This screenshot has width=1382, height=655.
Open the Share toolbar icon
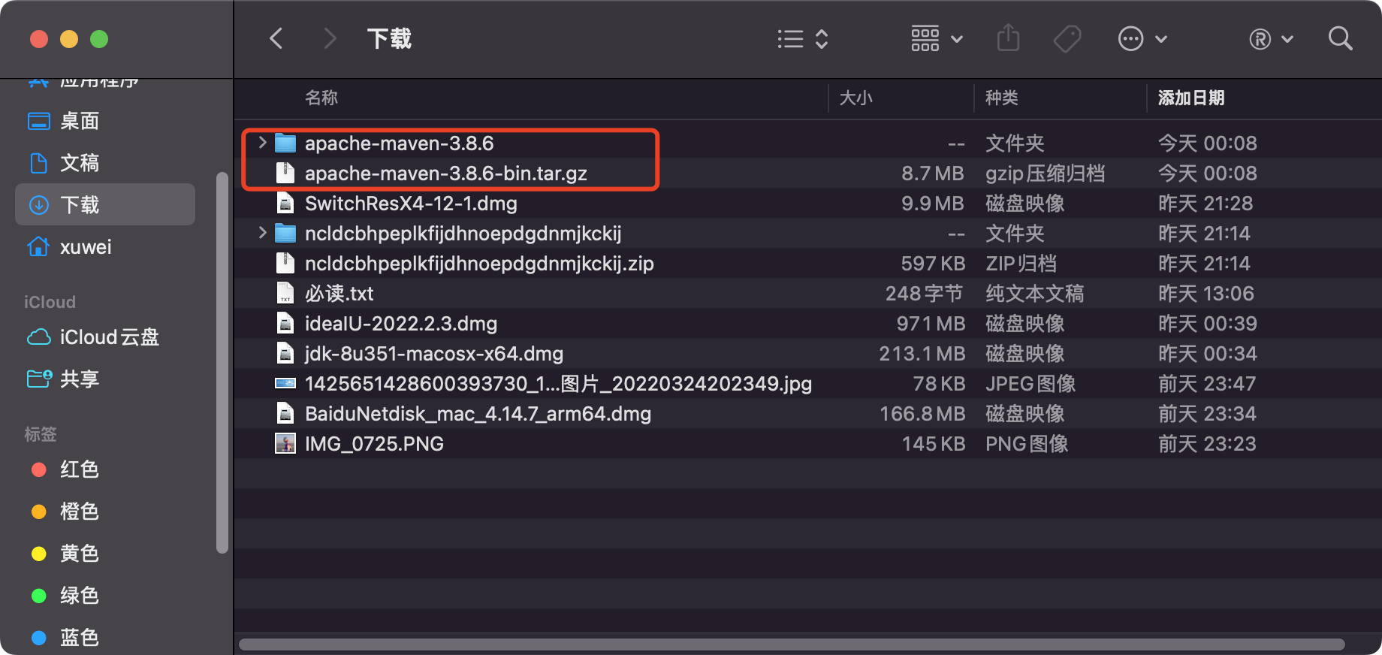click(1008, 38)
